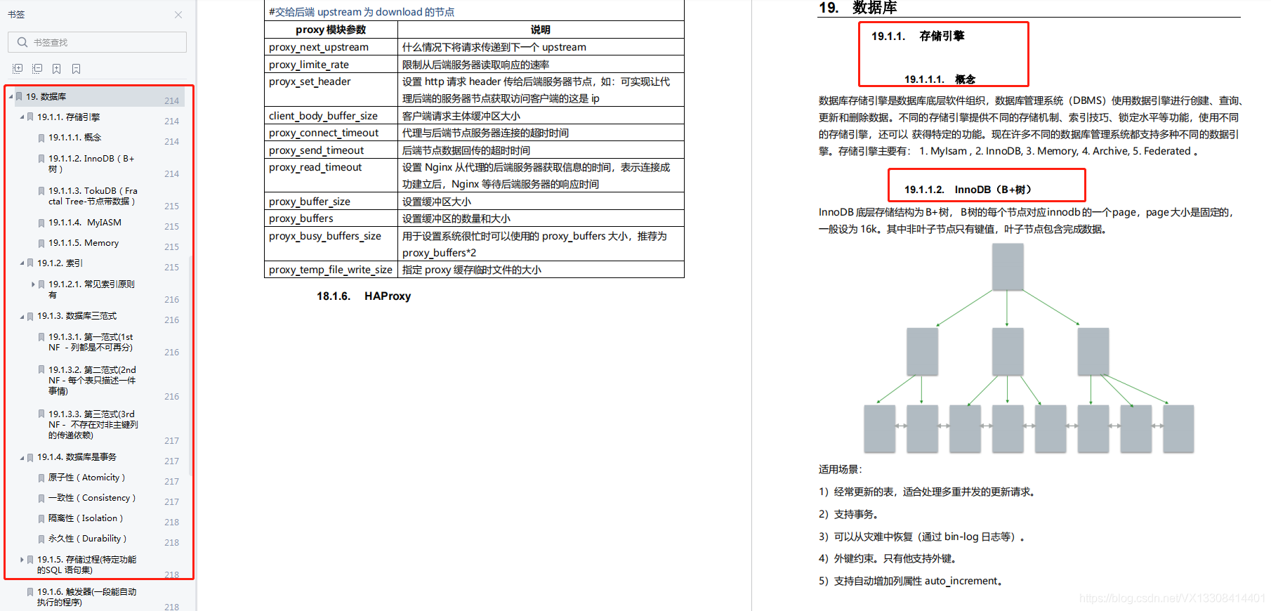Click the add bookmark icon

57,69
